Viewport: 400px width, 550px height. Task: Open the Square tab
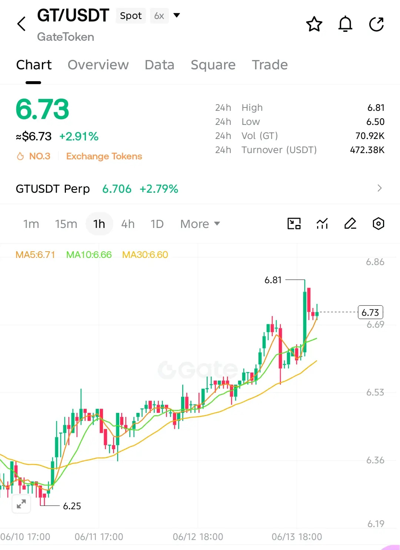pos(213,65)
